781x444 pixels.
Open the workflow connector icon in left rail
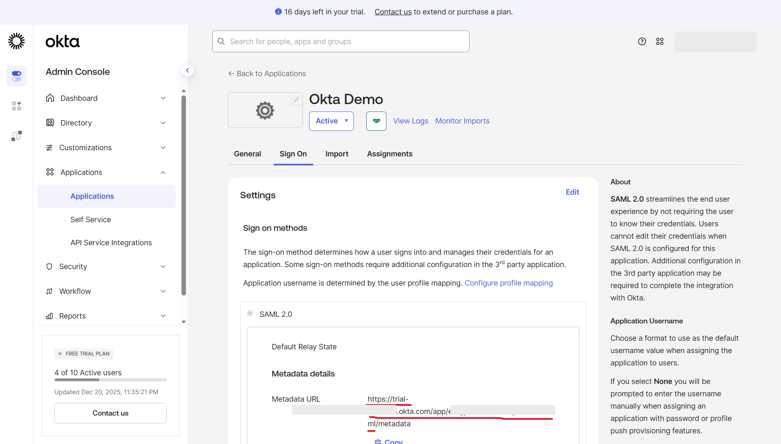tap(16, 136)
